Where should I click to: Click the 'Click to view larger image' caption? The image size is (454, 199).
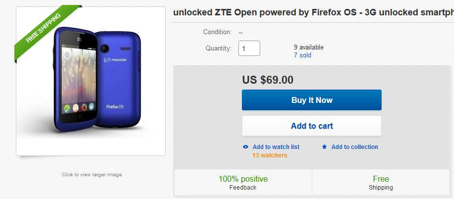click(92, 175)
